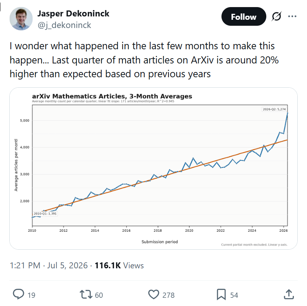The height and width of the screenshot is (306, 307).
Task: Bookmark the post with the bookmark icon
Action: (x=221, y=294)
